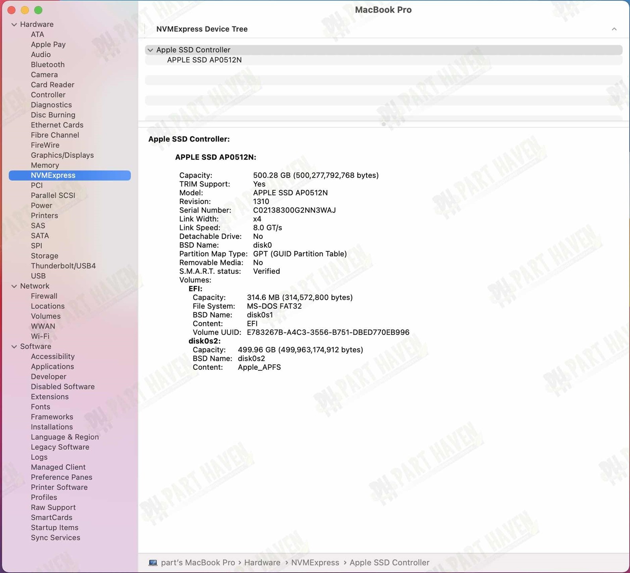Screen dimensions: 630x573
Task: Select APPLE SSD AP0512N in device tree
Action: click(204, 60)
